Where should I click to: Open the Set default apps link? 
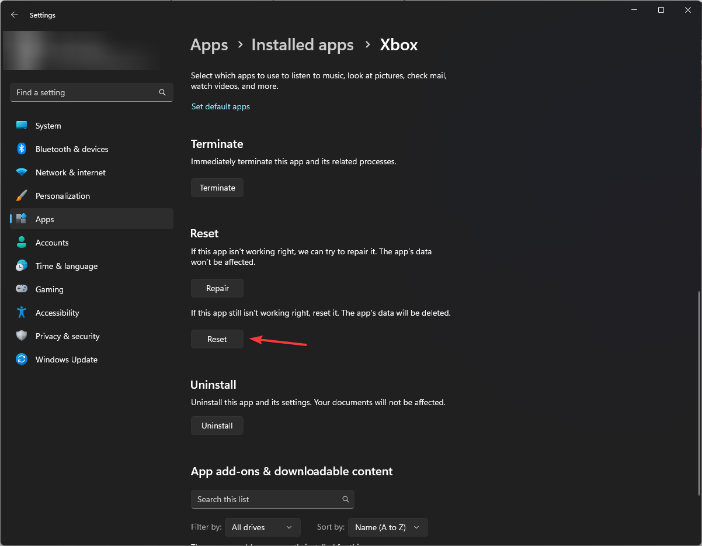pos(221,106)
